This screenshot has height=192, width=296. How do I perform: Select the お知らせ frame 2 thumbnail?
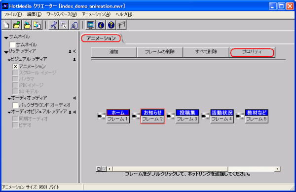(x=153, y=116)
